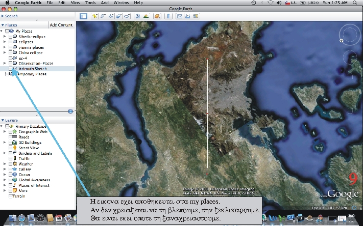Toggle sunlight across the landscape icon

(x=146, y=16)
